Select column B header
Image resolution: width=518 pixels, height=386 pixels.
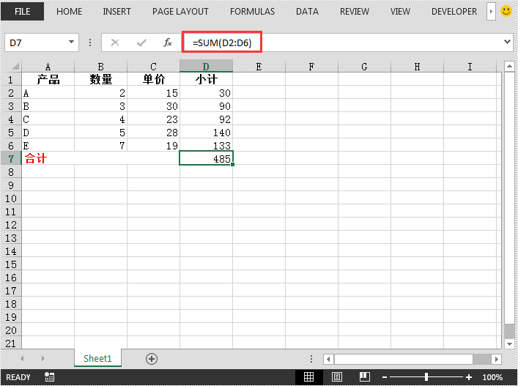(101, 67)
